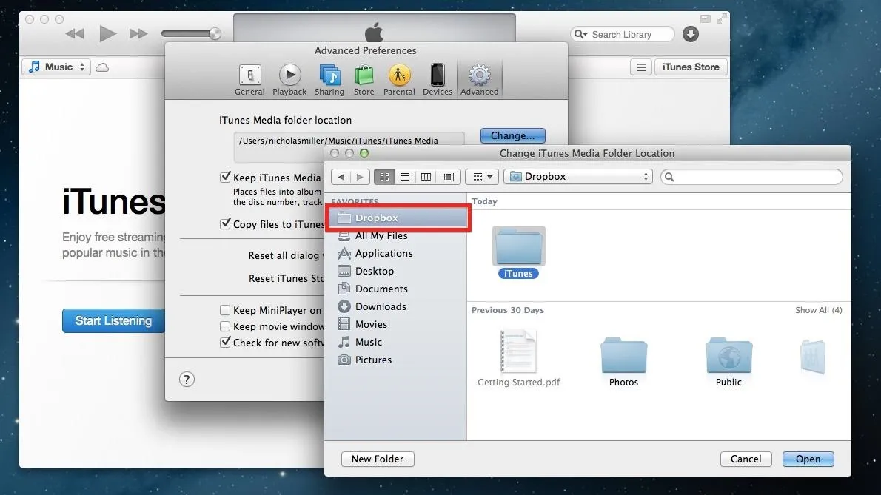Click the Search Library field

click(622, 34)
